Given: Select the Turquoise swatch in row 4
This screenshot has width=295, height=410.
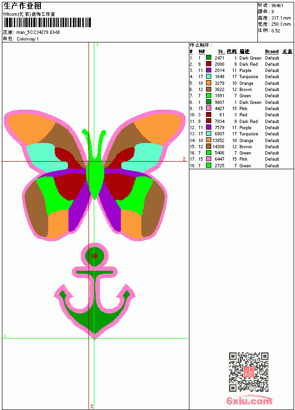Looking at the screenshot, I should tap(208, 76).
